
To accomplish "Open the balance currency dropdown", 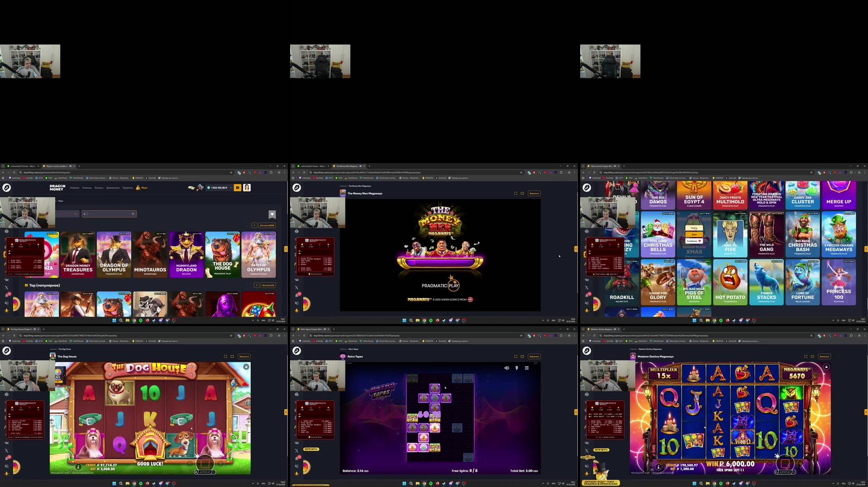I will click(x=231, y=188).
